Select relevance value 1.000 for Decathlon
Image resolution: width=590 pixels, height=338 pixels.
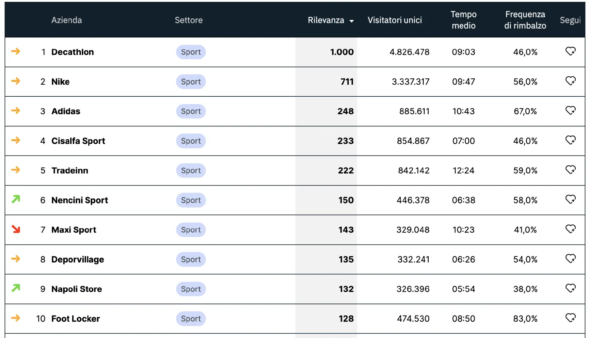(342, 52)
